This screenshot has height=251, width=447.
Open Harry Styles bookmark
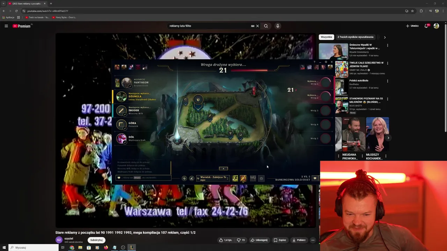(64, 17)
